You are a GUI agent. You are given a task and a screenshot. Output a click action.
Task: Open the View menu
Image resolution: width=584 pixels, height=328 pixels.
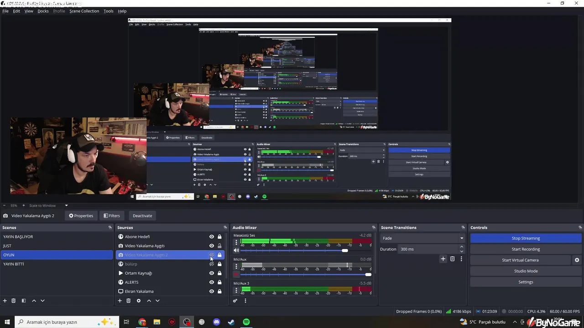point(29,11)
